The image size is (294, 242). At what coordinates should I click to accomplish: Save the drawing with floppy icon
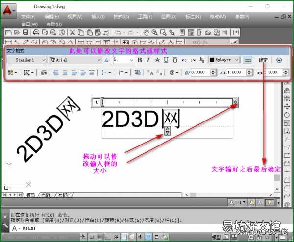pyautogui.click(x=25, y=32)
